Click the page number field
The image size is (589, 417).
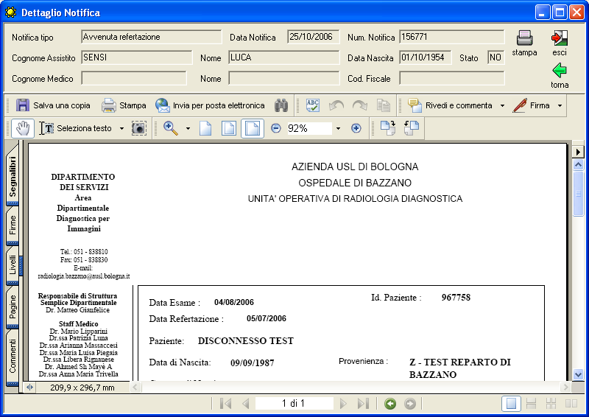(293, 403)
